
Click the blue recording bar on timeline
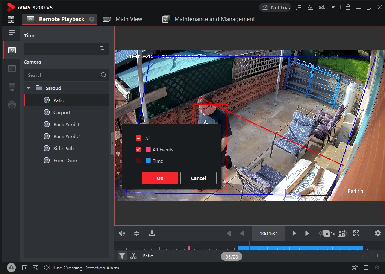pyautogui.click(x=301, y=248)
